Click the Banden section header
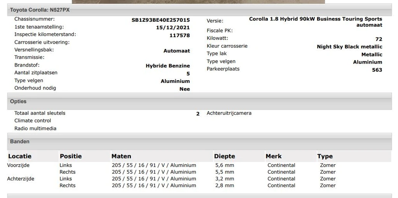This screenshot has height=198, width=398. click(199, 141)
